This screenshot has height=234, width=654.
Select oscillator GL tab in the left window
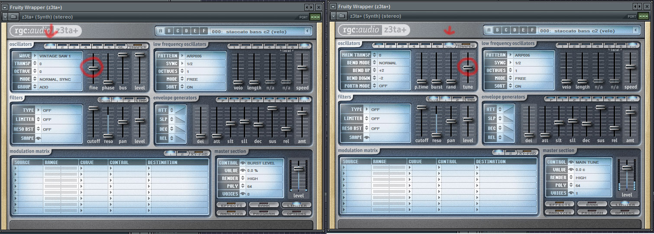click(x=120, y=46)
